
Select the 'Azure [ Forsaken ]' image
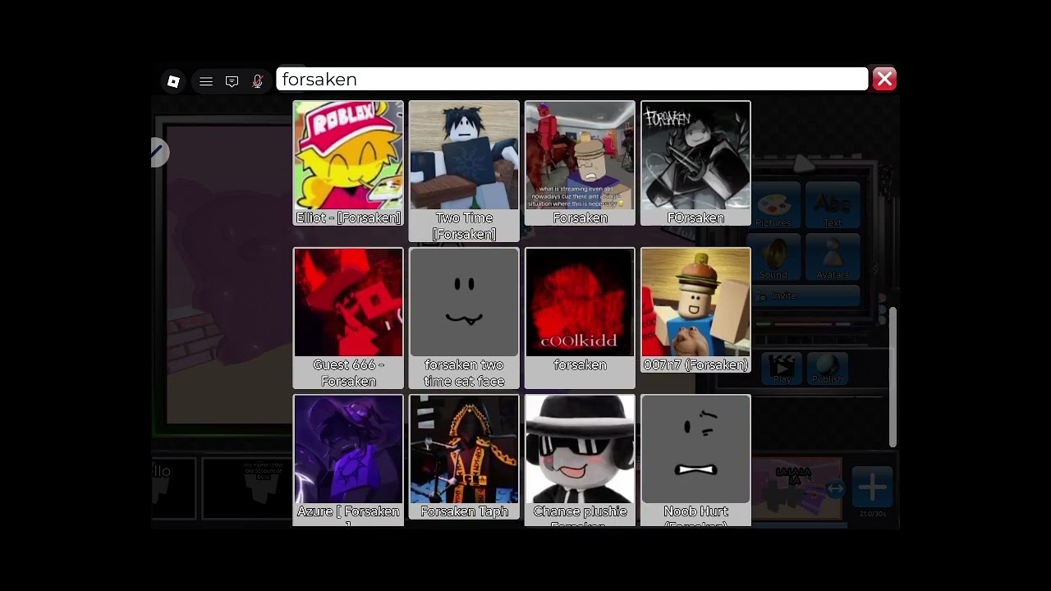(x=348, y=460)
